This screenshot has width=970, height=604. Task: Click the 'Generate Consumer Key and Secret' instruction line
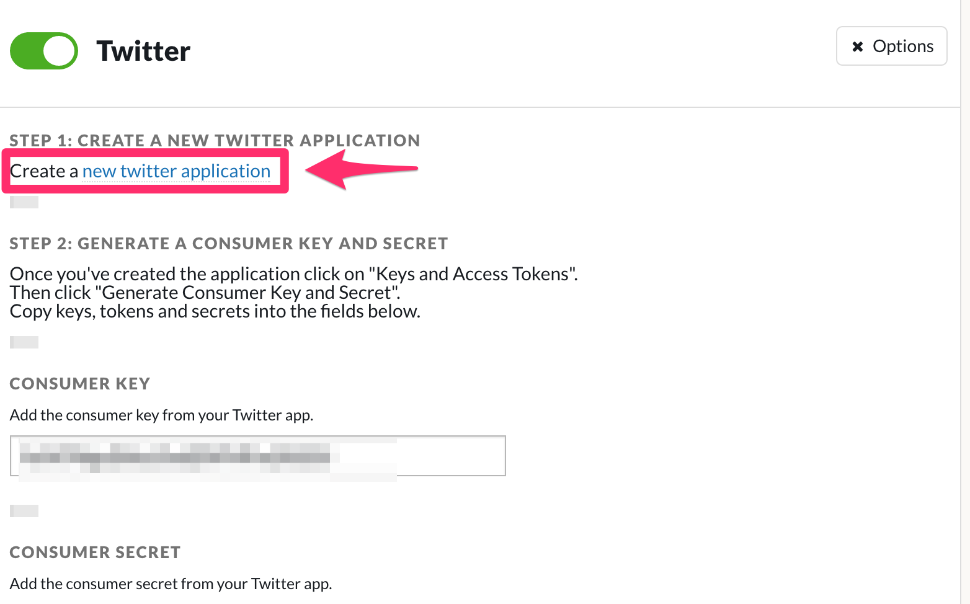(x=205, y=292)
